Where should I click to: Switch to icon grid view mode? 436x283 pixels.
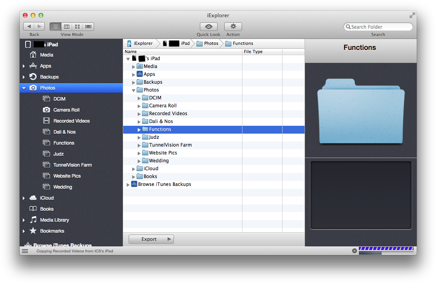(77, 26)
